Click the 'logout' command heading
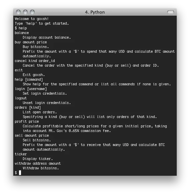Viewport: 190px width, 194px height. [x=21, y=98]
